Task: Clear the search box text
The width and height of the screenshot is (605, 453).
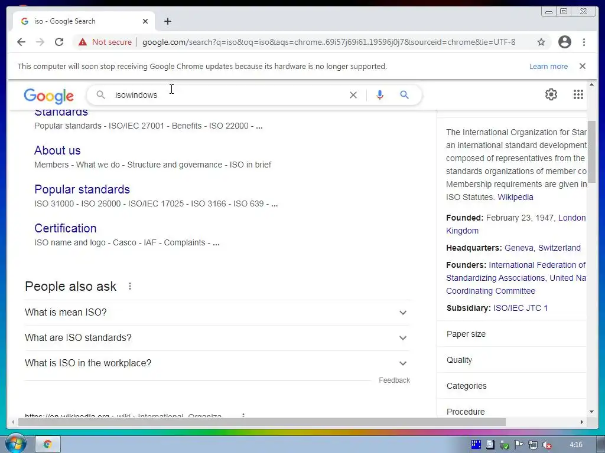Action: click(353, 95)
